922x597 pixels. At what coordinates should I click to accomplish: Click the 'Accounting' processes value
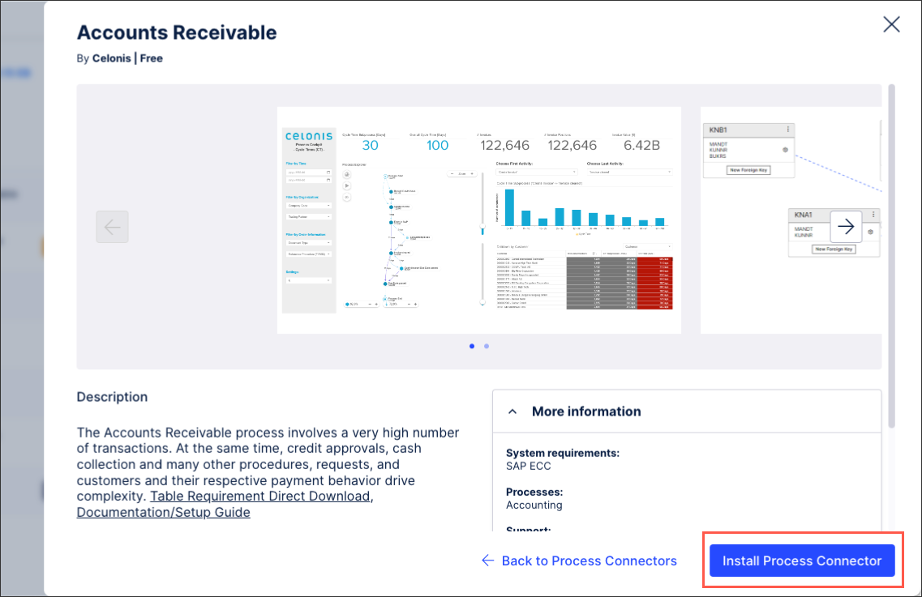pyautogui.click(x=534, y=505)
